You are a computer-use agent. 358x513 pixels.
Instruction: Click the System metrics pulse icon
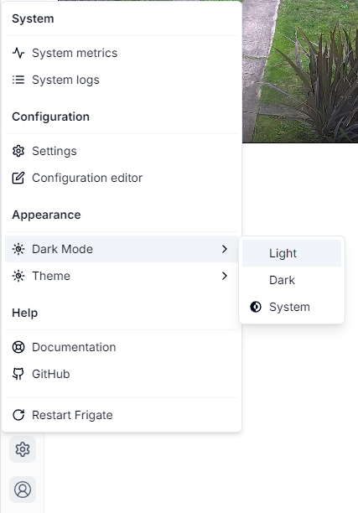pyautogui.click(x=18, y=53)
